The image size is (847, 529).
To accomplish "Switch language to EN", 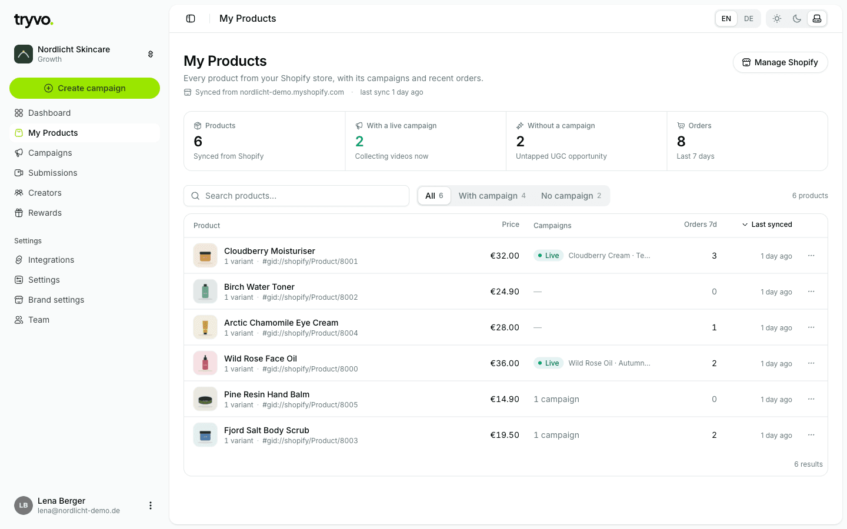I will (x=726, y=19).
